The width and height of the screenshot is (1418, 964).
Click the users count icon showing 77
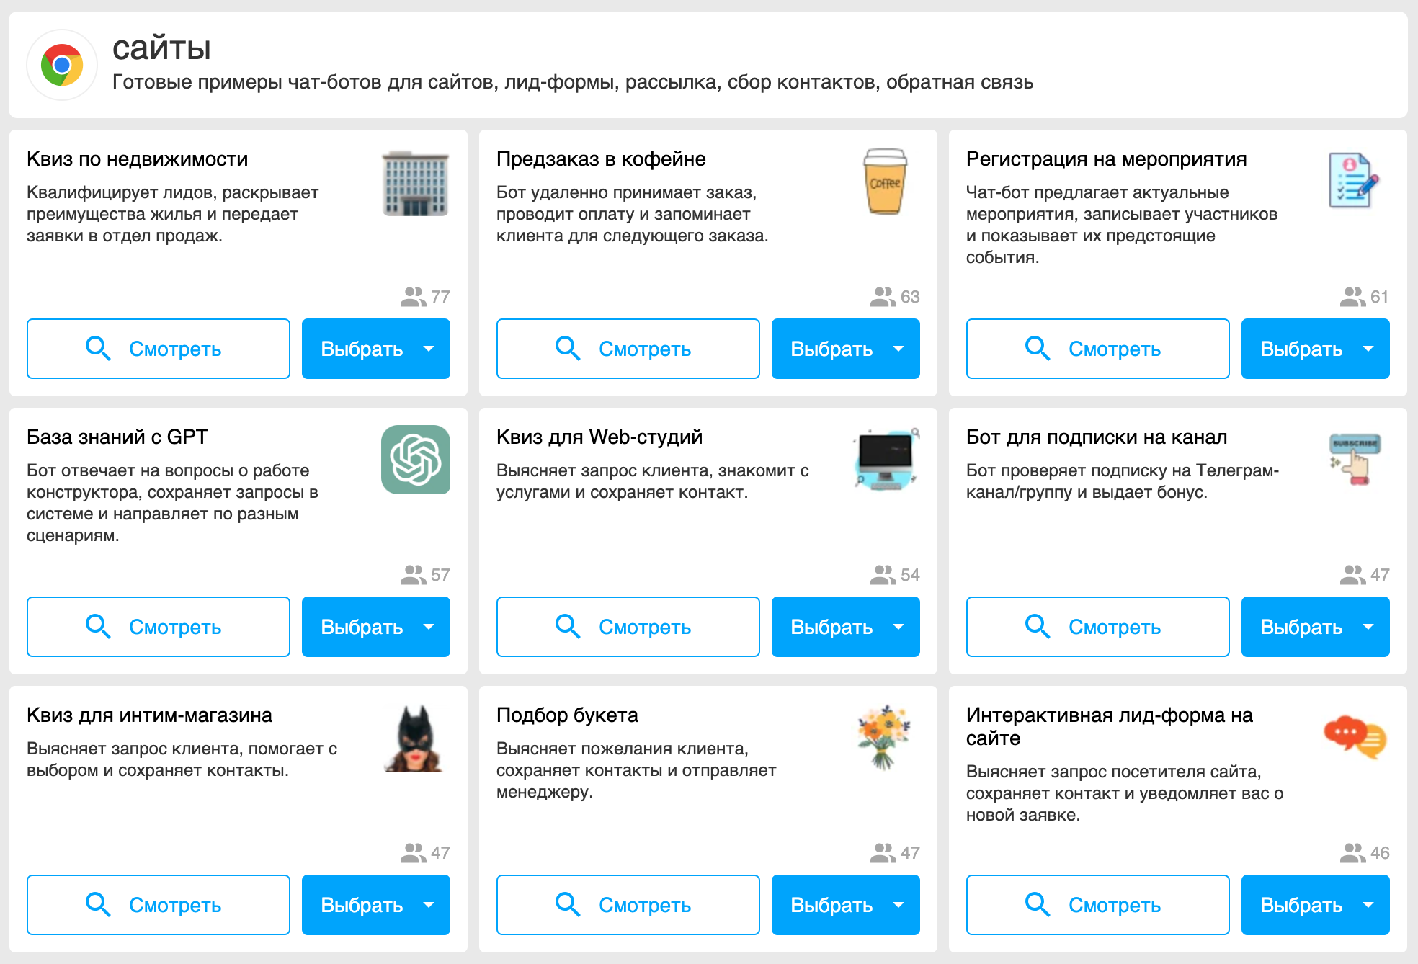[x=413, y=297]
